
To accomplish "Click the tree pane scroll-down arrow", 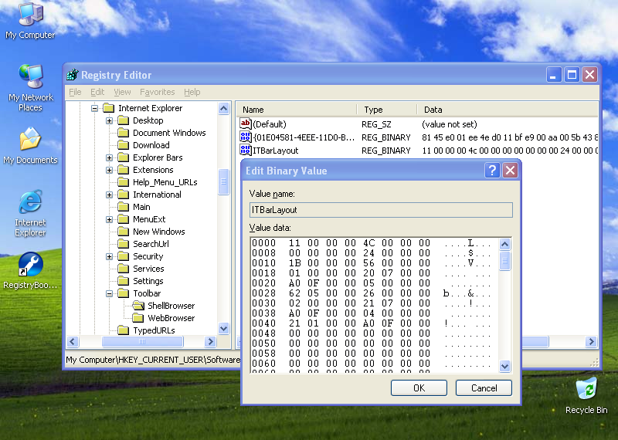I will tap(223, 328).
